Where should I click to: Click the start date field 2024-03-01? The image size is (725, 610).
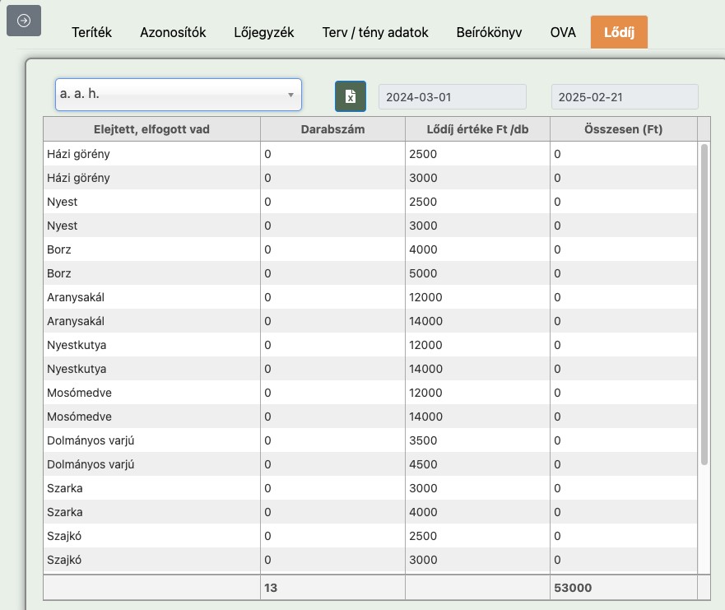tap(452, 96)
